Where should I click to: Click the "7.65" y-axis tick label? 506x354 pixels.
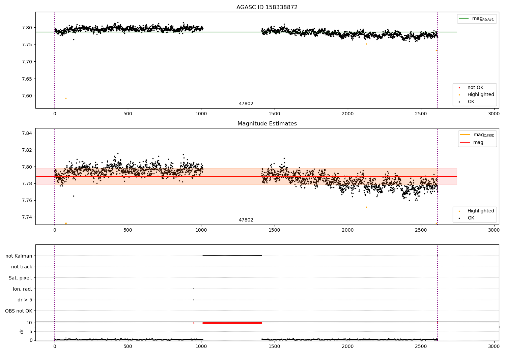[27, 79]
